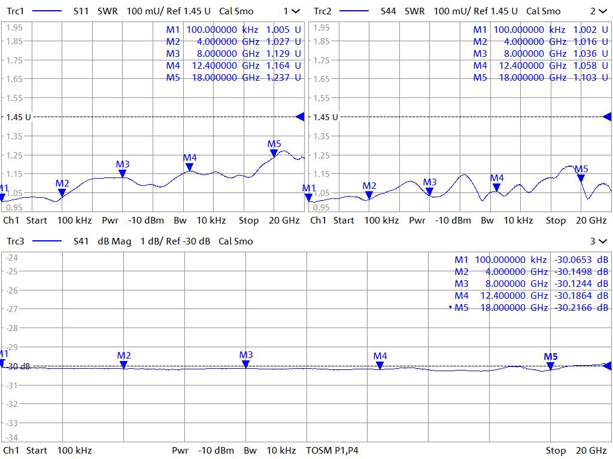Select the 1.45 U reference triangle in the S11 diagram
The image size is (613, 459).
point(300,117)
